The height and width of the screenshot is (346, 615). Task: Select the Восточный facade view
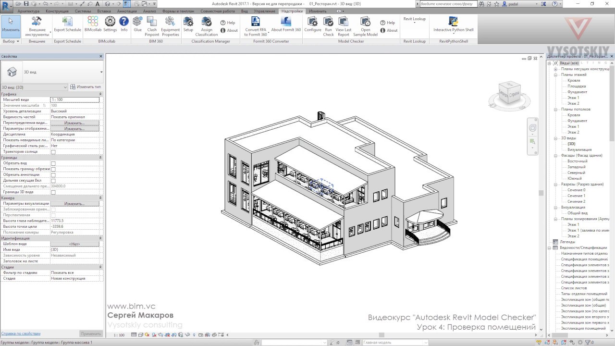point(577,161)
